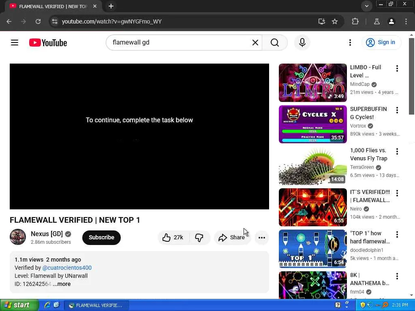Open options menu for "TOP 1" video
The image size is (415, 311).
(397, 234)
